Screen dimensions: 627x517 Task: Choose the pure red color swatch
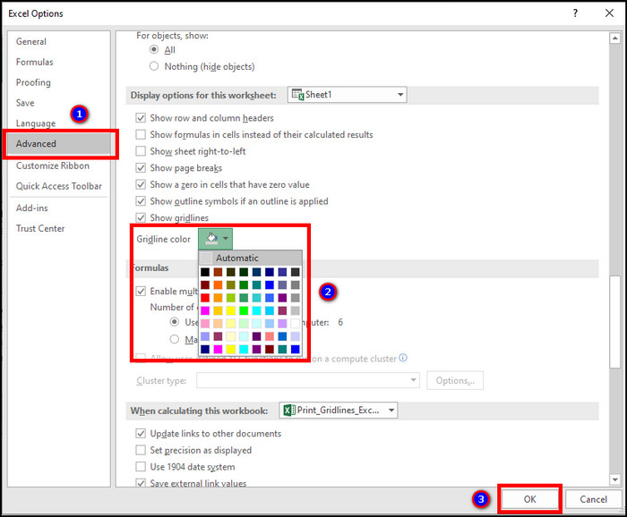205,298
